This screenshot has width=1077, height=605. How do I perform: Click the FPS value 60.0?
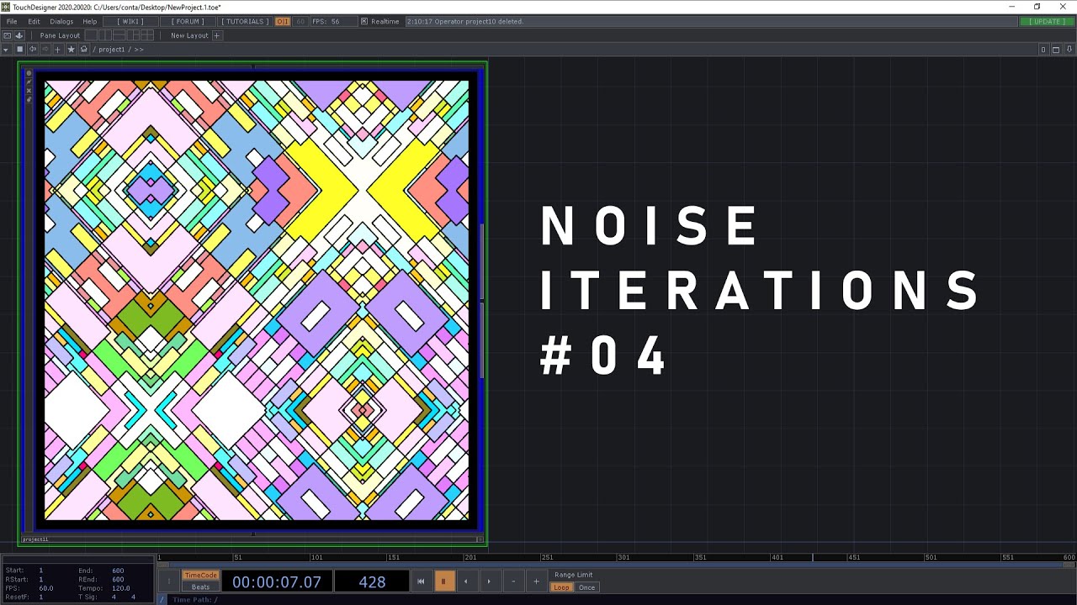point(45,588)
